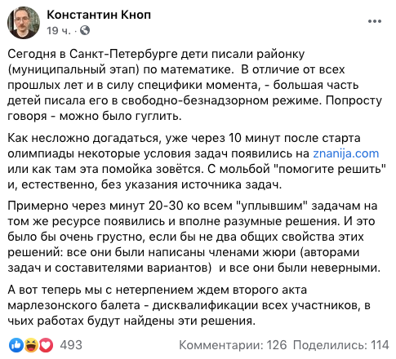Open the author name Константин Кноп
Image resolution: width=396 pixels, height=359 pixels.
99,15
